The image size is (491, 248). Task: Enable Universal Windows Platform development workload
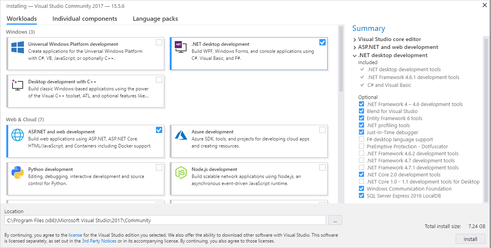159,42
